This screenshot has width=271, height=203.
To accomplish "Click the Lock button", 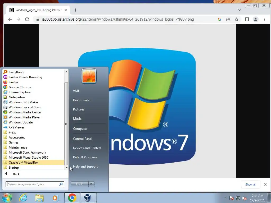I will [79, 184].
